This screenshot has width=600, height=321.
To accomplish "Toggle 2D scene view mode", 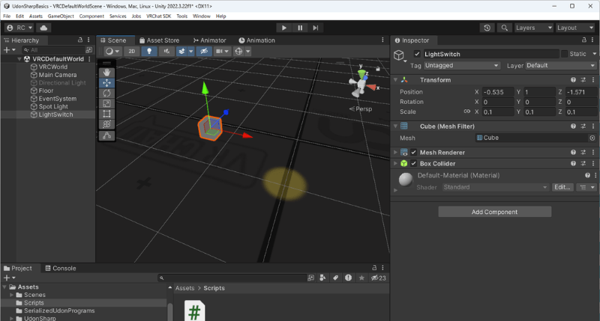I will [x=132, y=51].
